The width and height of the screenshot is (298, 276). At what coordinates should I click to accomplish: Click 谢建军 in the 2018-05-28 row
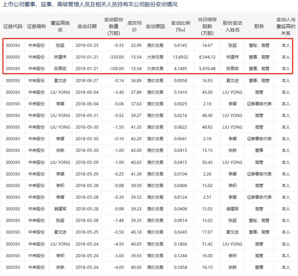(61, 209)
